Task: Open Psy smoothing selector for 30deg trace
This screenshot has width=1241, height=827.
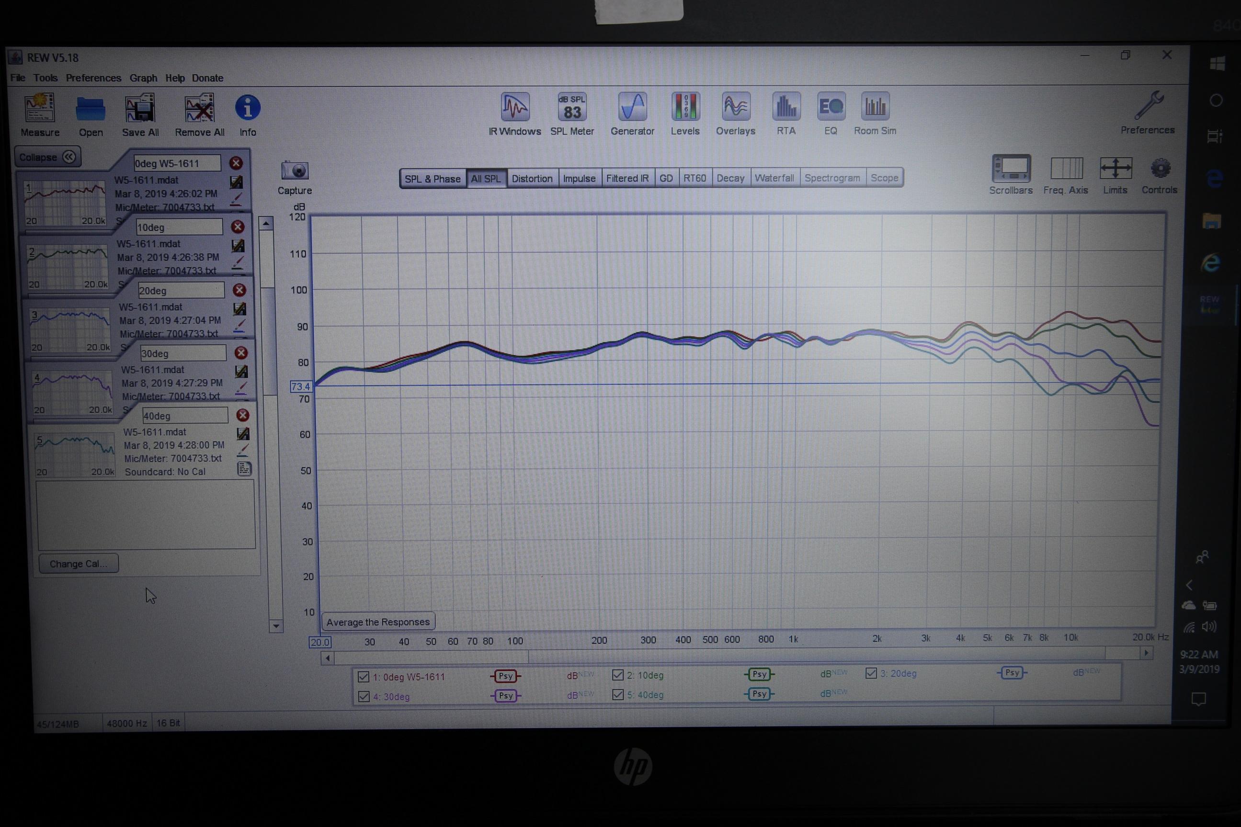Action: 505,696
